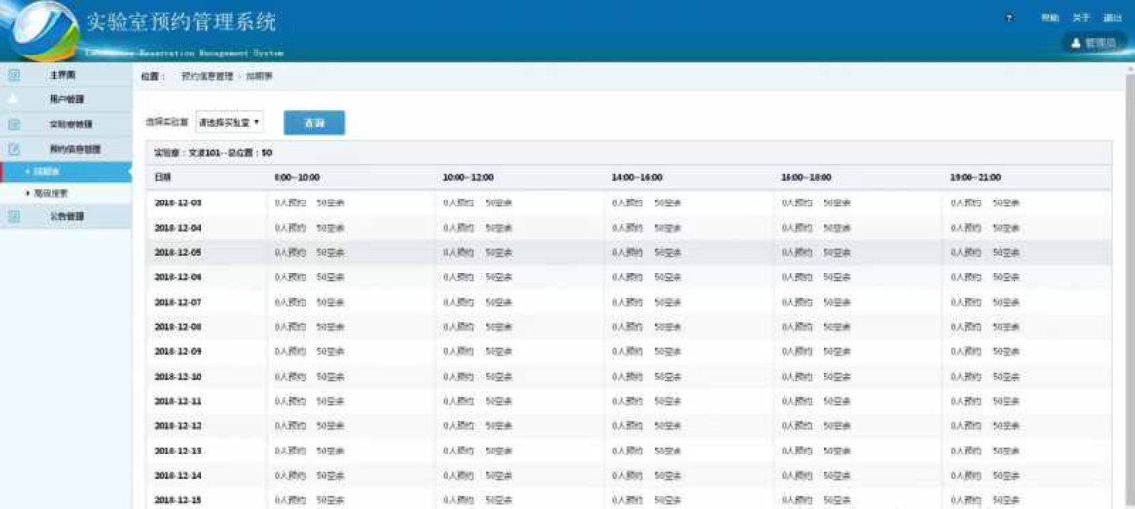Click the 预约信息管理 breadcrumb link
Image resolution: width=1135 pixels, height=509 pixels.
tap(207, 76)
